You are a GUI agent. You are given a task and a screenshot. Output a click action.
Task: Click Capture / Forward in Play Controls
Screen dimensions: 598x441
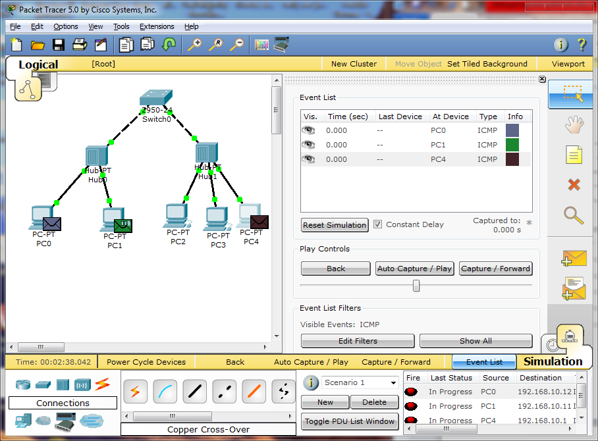[x=495, y=269]
